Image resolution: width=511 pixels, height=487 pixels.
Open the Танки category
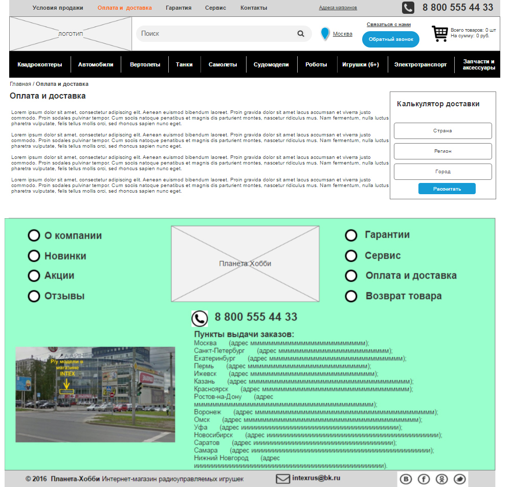pos(184,64)
